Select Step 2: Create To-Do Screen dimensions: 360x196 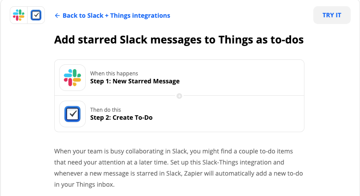[x=121, y=118]
